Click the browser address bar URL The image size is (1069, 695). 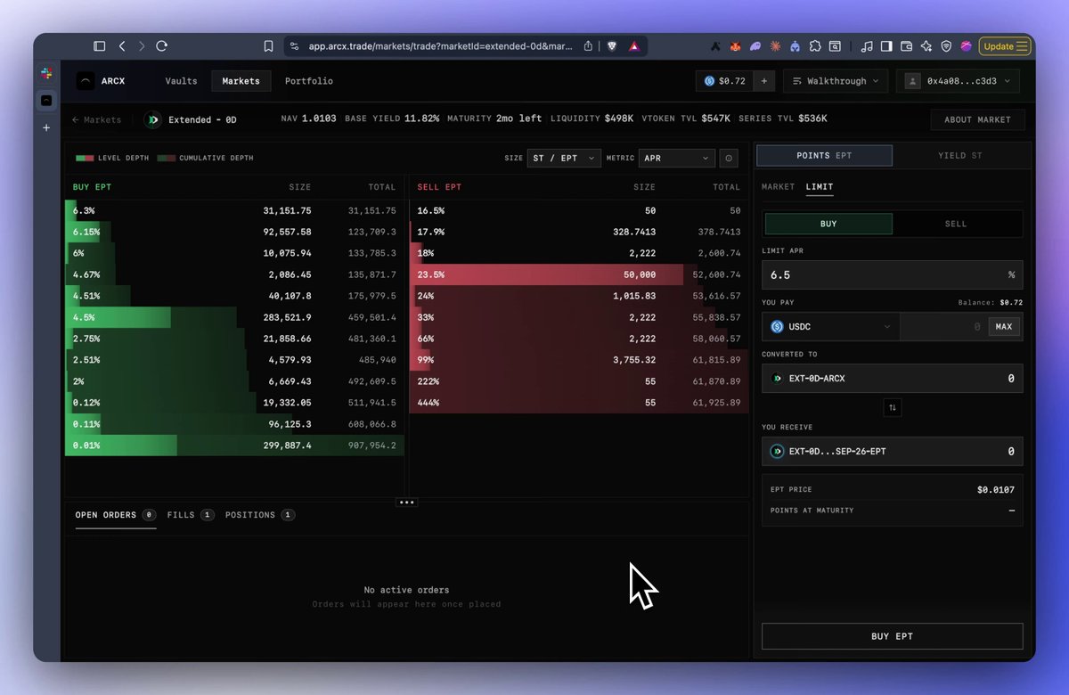click(441, 46)
